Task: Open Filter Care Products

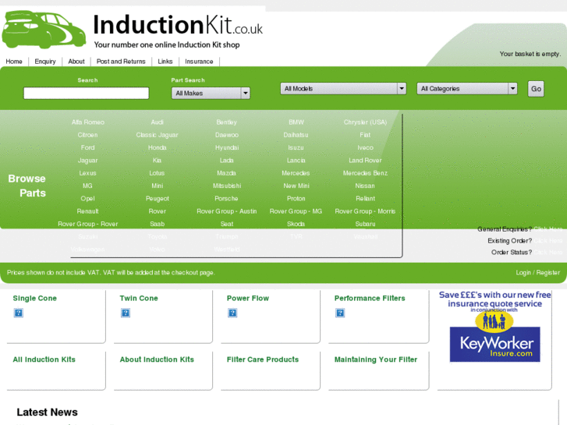Action: coord(263,359)
